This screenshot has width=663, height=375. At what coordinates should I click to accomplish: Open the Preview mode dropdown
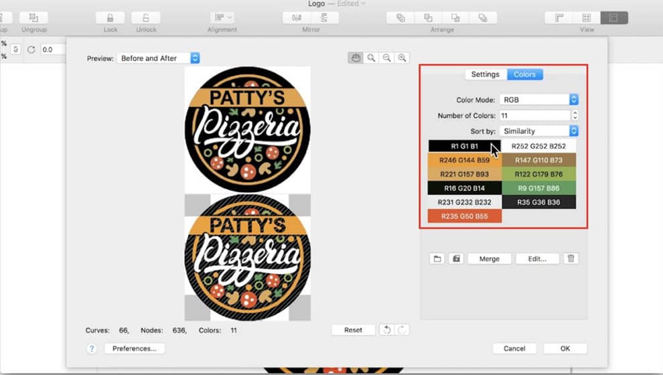[159, 58]
